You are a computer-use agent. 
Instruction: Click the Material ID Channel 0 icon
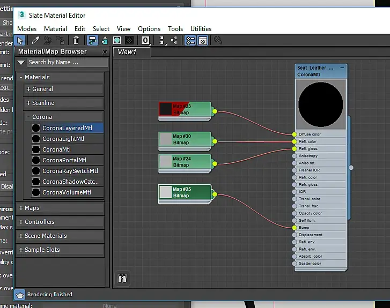click(x=145, y=40)
